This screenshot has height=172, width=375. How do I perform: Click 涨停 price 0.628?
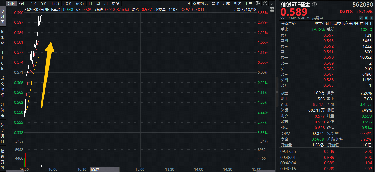319,128
